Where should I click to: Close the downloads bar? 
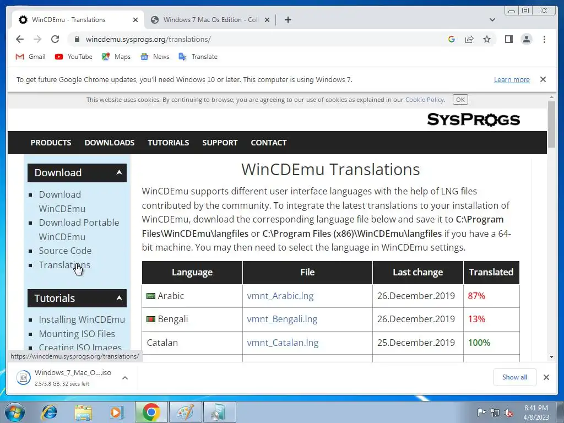[x=546, y=377]
